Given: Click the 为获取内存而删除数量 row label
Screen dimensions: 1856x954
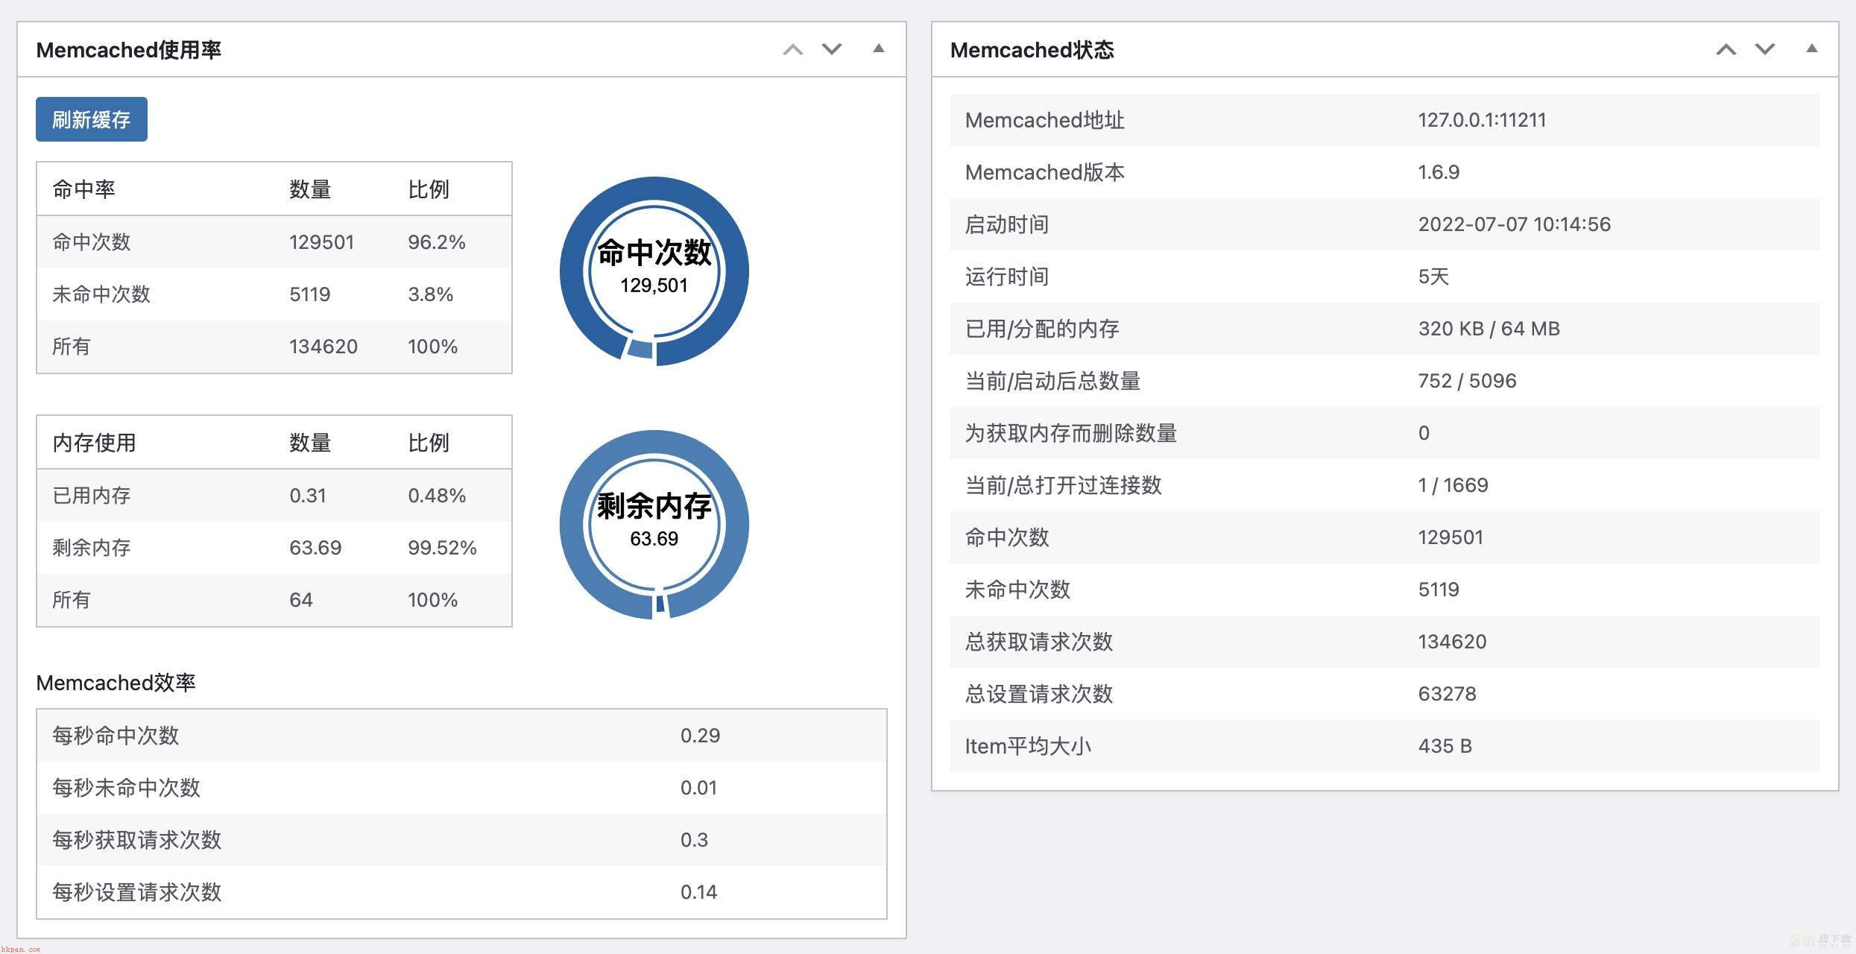Looking at the screenshot, I should coord(1071,433).
